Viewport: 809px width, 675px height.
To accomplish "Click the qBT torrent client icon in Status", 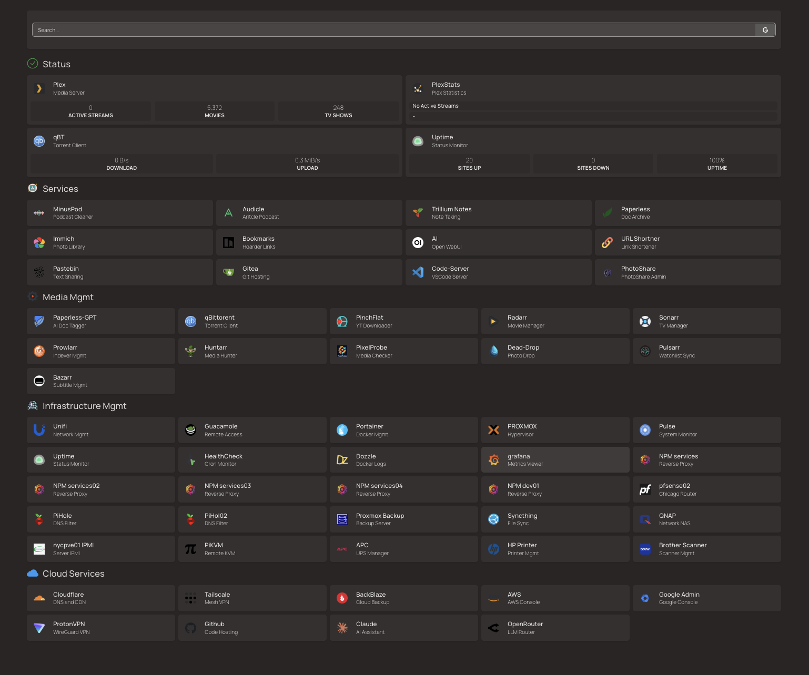I will [x=39, y=141].
